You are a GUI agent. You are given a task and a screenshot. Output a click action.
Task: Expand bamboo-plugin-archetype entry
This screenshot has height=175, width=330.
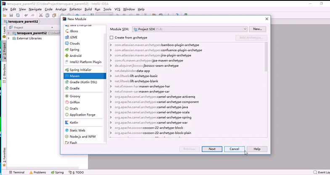(x=111, y=45)
